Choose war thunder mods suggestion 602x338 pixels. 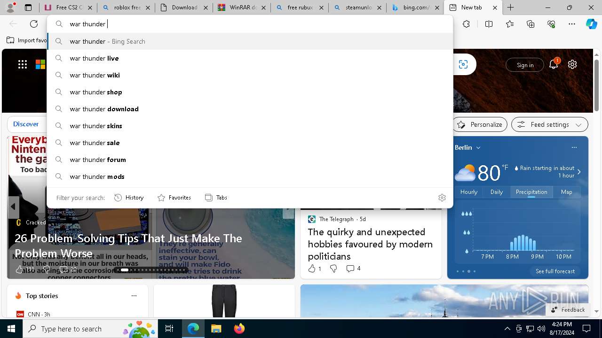250,177
